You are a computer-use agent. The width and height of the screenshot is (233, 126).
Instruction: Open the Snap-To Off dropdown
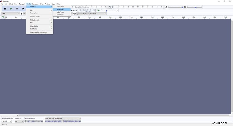pos(19,121)
